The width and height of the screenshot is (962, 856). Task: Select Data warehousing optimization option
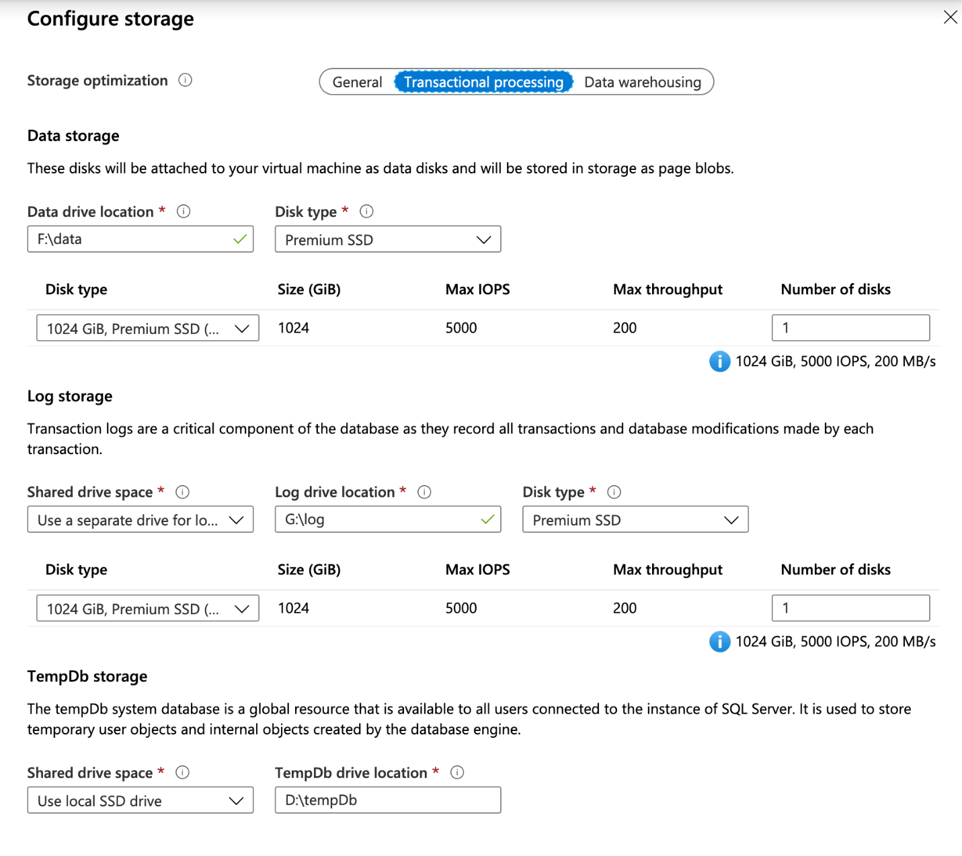[x=642, y=82]
